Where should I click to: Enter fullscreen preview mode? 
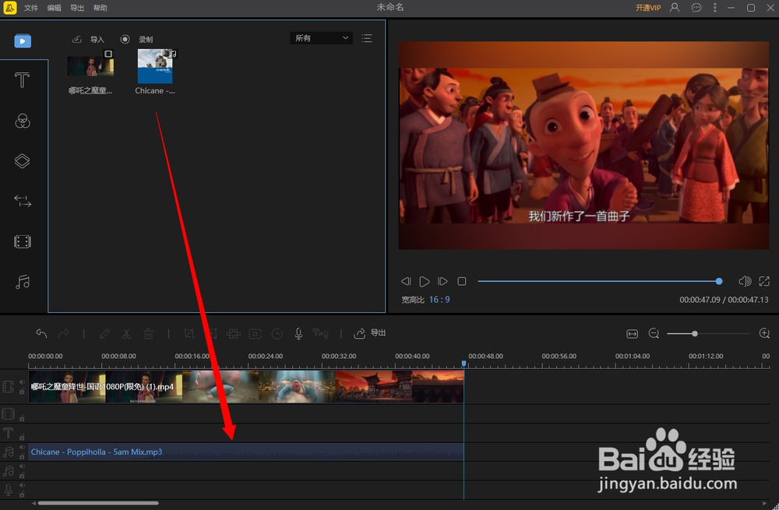(x=764, y=281)
